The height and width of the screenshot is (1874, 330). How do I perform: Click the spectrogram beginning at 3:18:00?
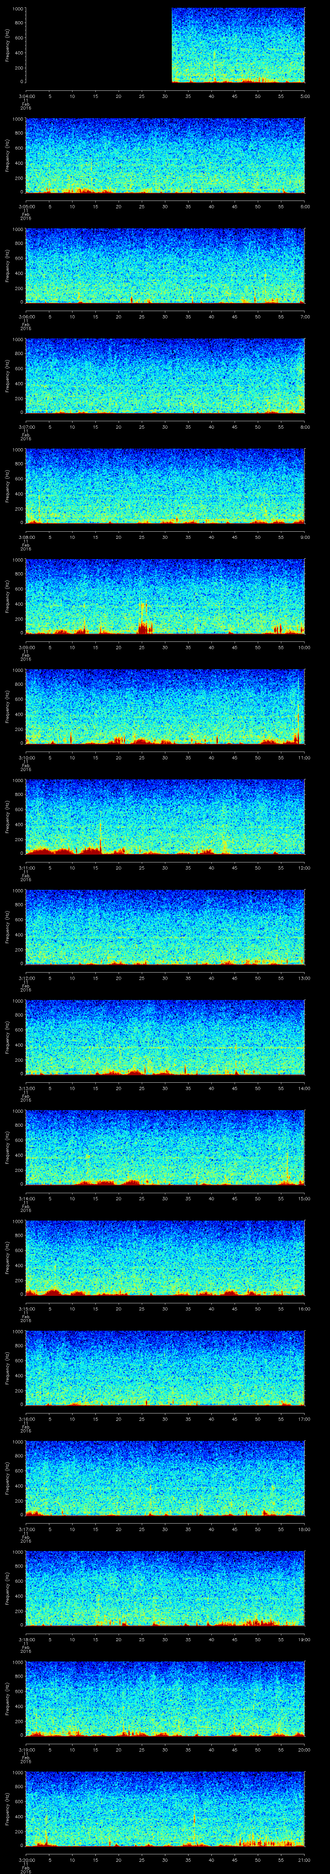165,1588
